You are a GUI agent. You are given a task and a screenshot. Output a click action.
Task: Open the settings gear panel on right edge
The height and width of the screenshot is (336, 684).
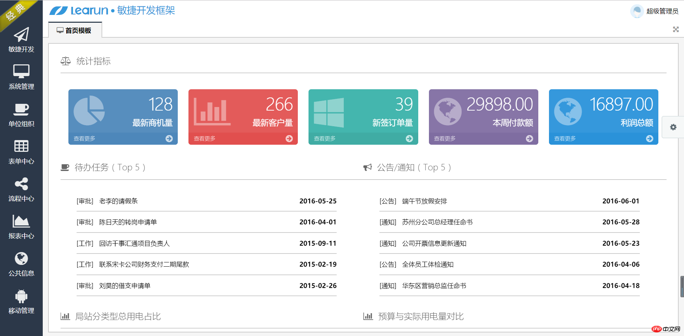tap(673, 127)
